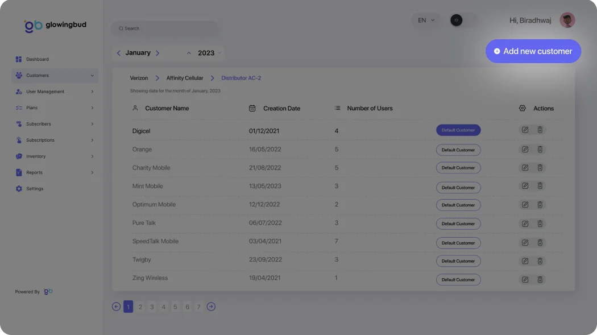Click the Actions column gear icon
The image size is (597, 335).
[523, 108]
